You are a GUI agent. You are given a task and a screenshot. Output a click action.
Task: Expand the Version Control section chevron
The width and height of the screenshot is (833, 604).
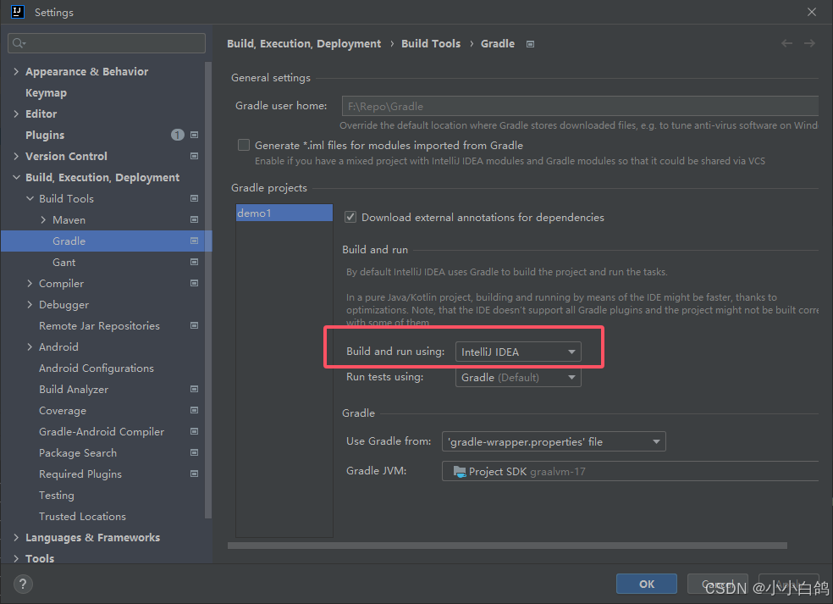(16, 157)
